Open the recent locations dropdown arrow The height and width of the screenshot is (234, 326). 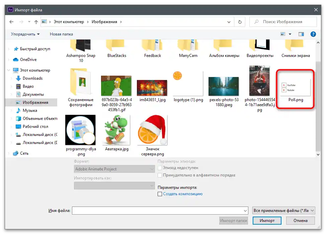tap(29, 22)
